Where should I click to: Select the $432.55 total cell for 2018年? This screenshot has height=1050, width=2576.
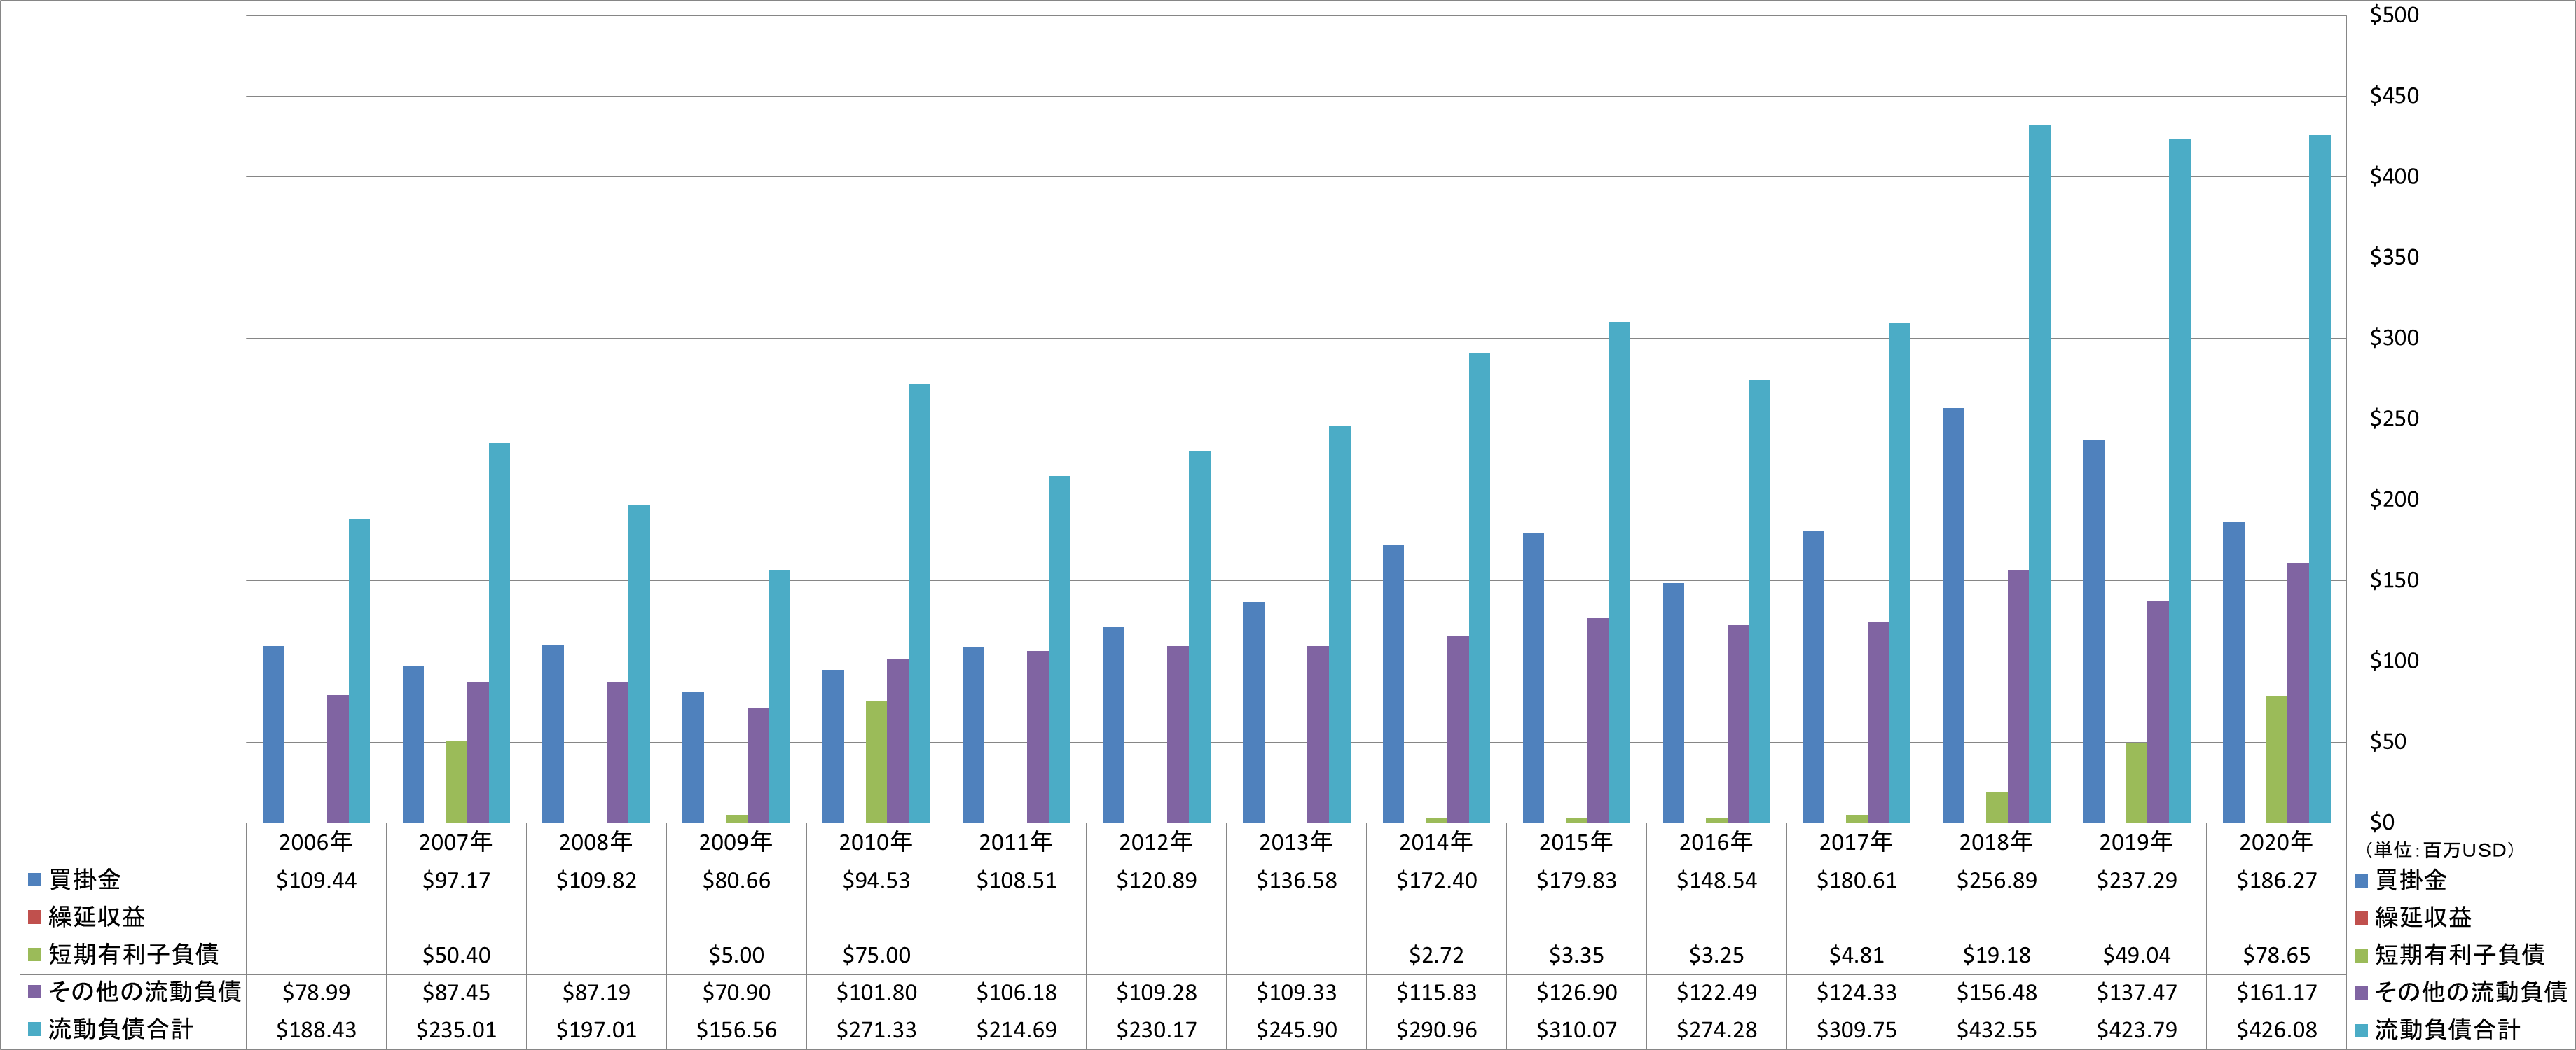click(x=1996, y=1030)
